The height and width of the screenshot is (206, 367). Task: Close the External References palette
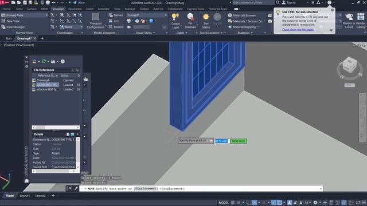(x=26, y=57)
